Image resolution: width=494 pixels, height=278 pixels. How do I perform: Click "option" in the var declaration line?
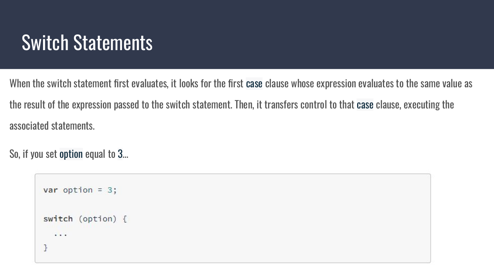[78, 190]
